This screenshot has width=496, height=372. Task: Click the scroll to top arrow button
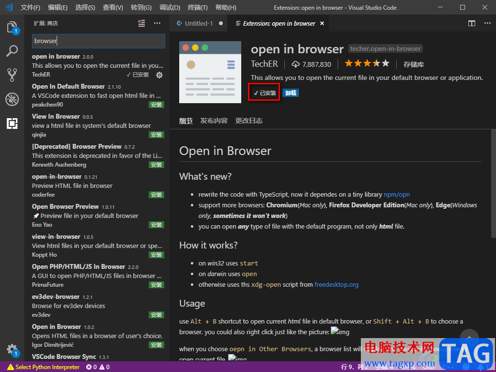pyautogui.click(x=469, y=338)
